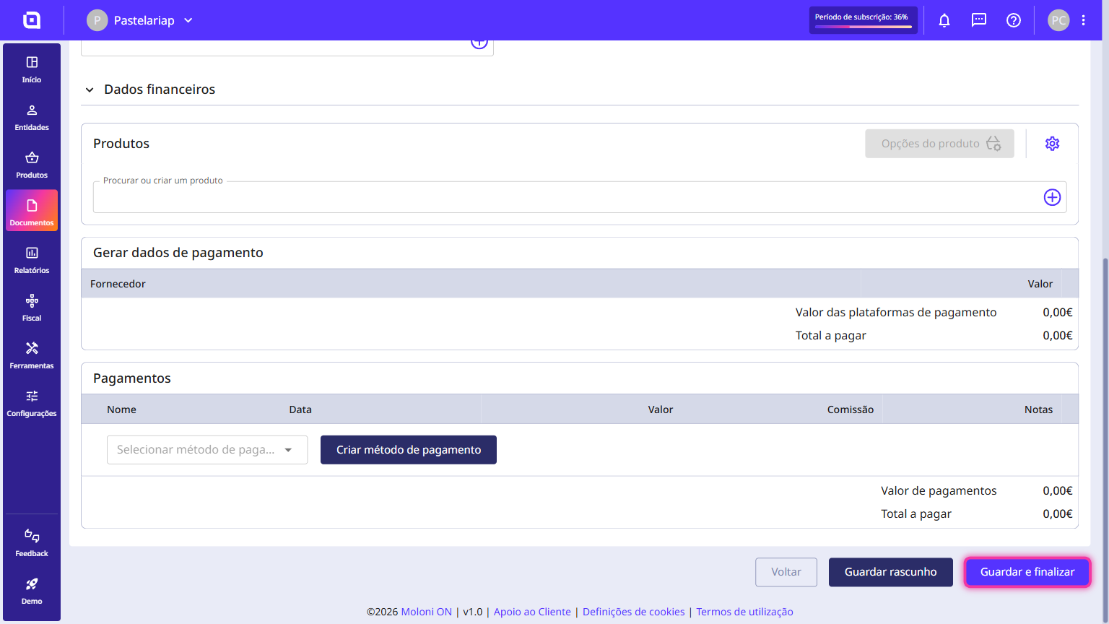
Task: Open the products settings gear icon
Action: [x=1053, y=144]
